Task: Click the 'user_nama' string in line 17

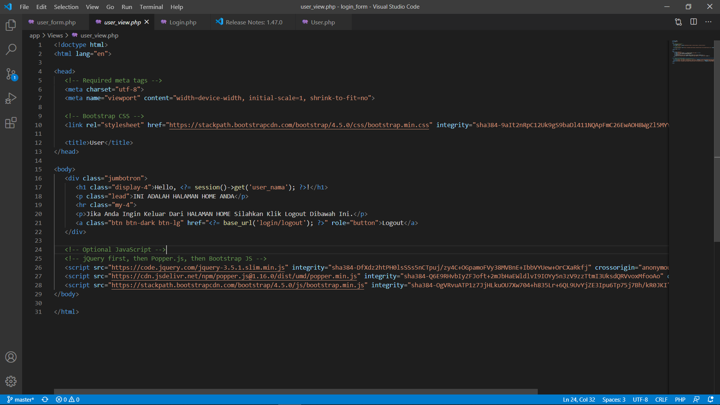Action: (268, 187)
